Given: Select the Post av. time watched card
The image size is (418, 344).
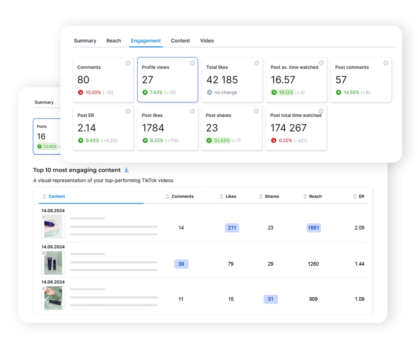Looking at the screenshot, I should coord(297,79).
